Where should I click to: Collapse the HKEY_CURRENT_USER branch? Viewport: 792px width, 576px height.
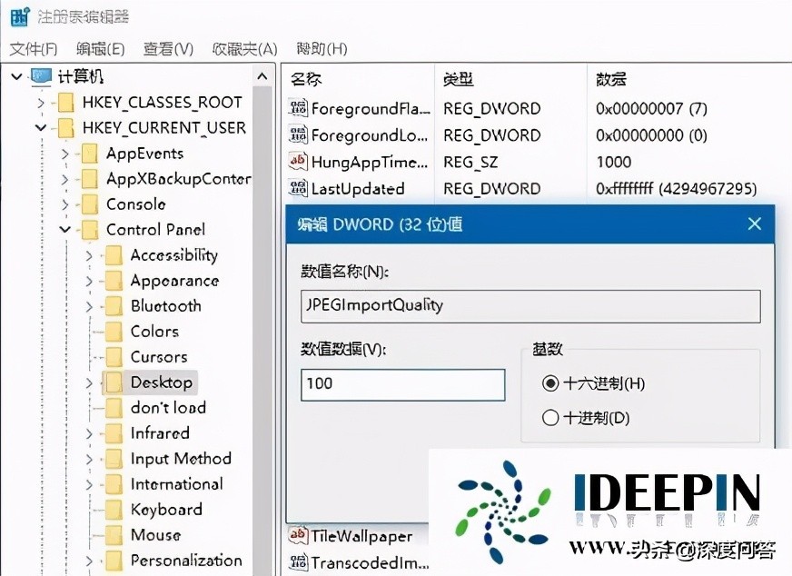[39, 127]
